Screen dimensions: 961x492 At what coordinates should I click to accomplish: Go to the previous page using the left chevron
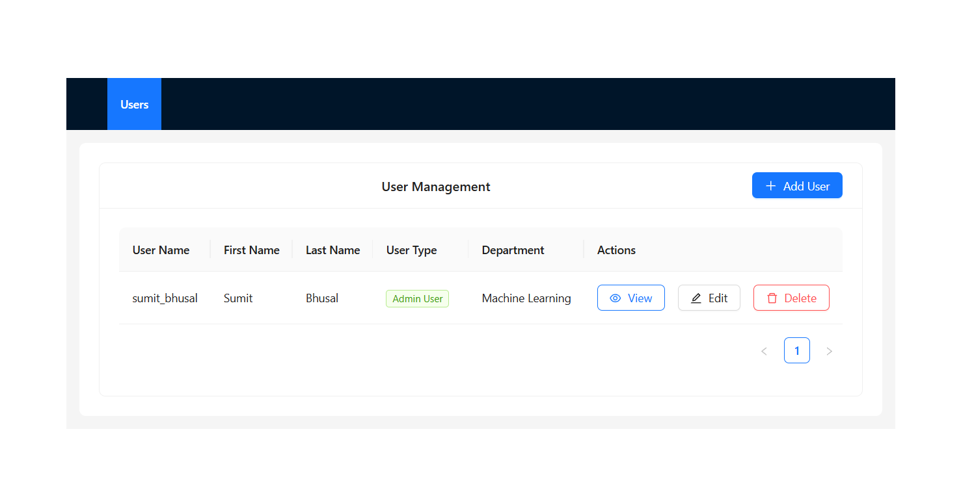(x=764, y=351)
